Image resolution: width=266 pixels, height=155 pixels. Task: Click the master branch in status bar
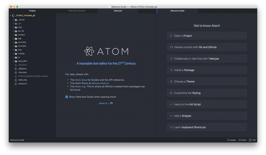(231, 140)
